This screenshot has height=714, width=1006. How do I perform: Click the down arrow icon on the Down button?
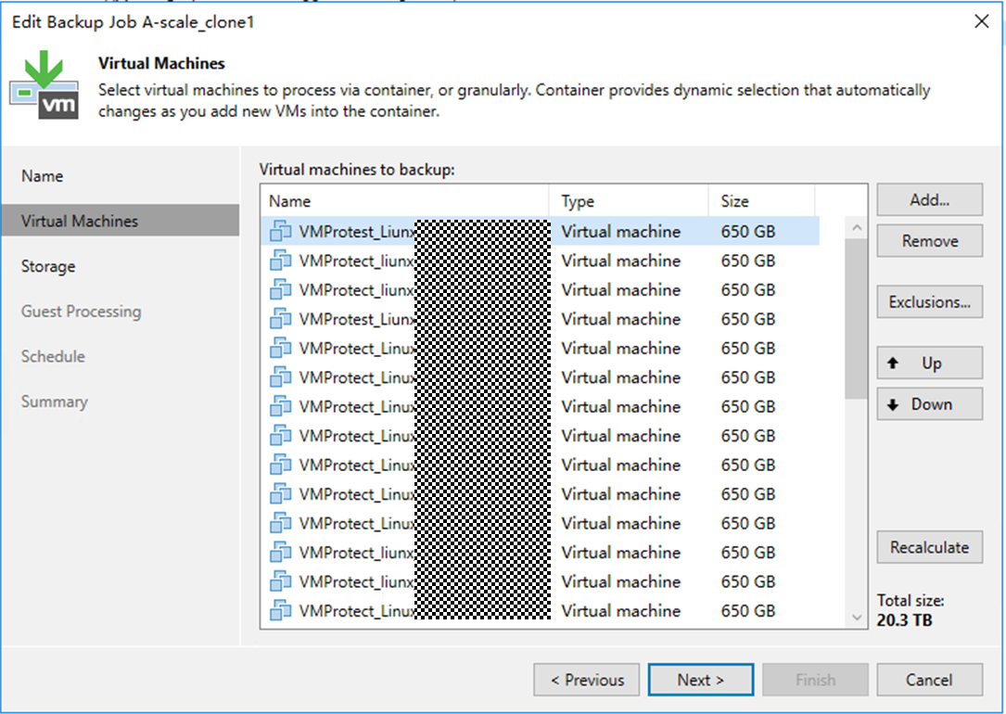pos(893,405)
